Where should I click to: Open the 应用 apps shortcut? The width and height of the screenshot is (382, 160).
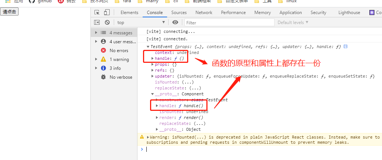[14, 1]
